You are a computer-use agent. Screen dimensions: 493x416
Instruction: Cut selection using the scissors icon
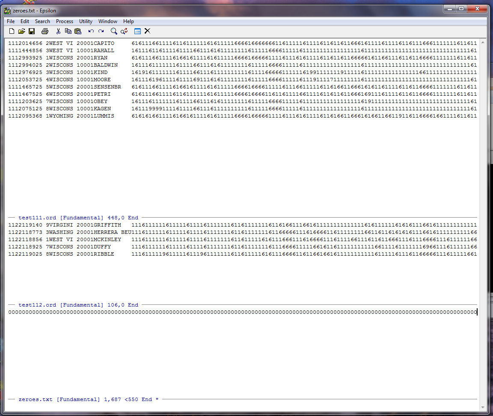tap(58, 31)
